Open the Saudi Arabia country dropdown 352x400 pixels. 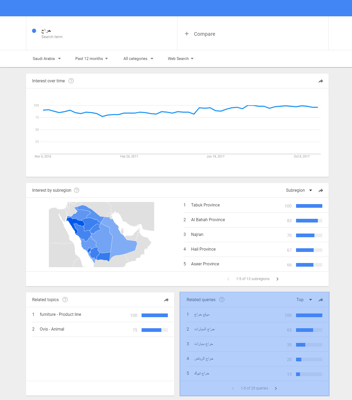[47, 59]
